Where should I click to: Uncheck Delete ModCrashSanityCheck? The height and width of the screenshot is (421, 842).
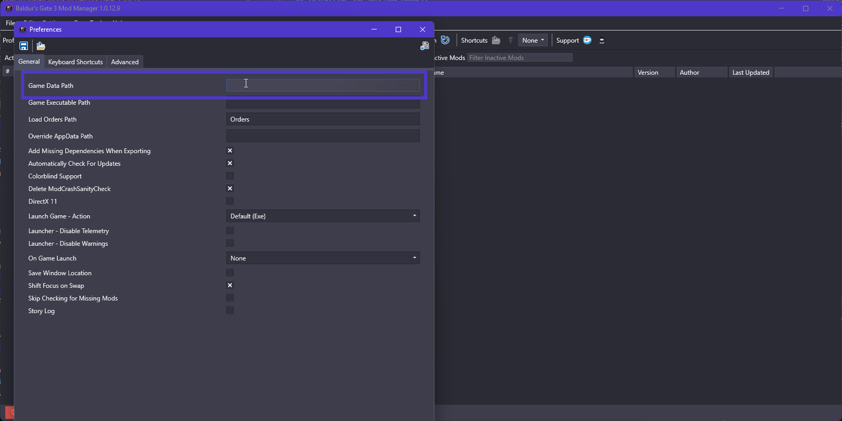click(230, 188)
